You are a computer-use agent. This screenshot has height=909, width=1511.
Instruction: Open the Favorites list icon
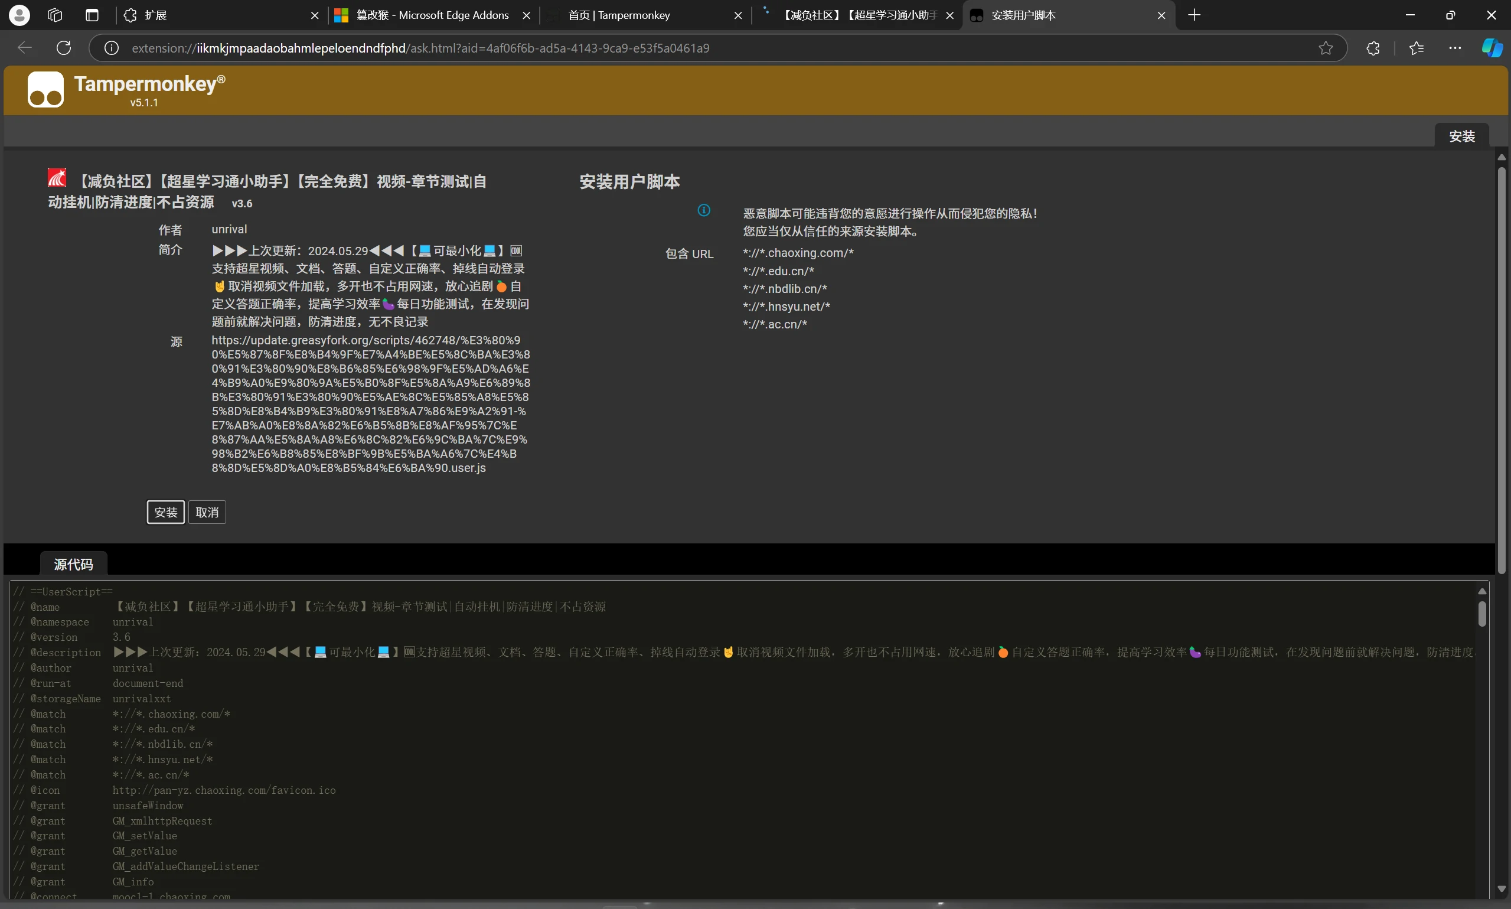pos(1416,48)
